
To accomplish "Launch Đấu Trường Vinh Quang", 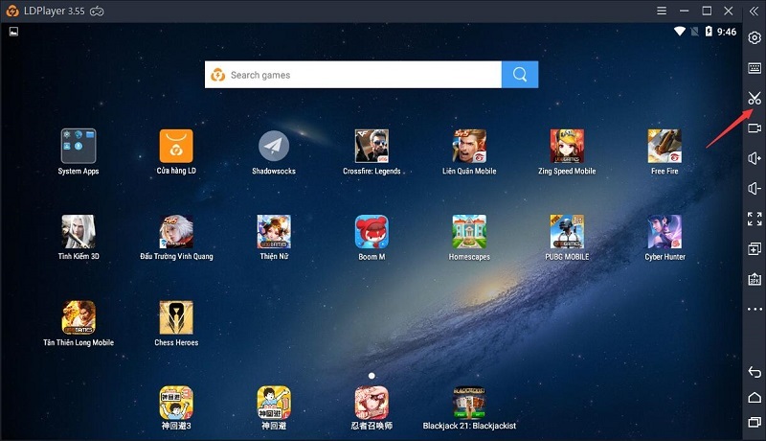I will (x=176, y=231).
